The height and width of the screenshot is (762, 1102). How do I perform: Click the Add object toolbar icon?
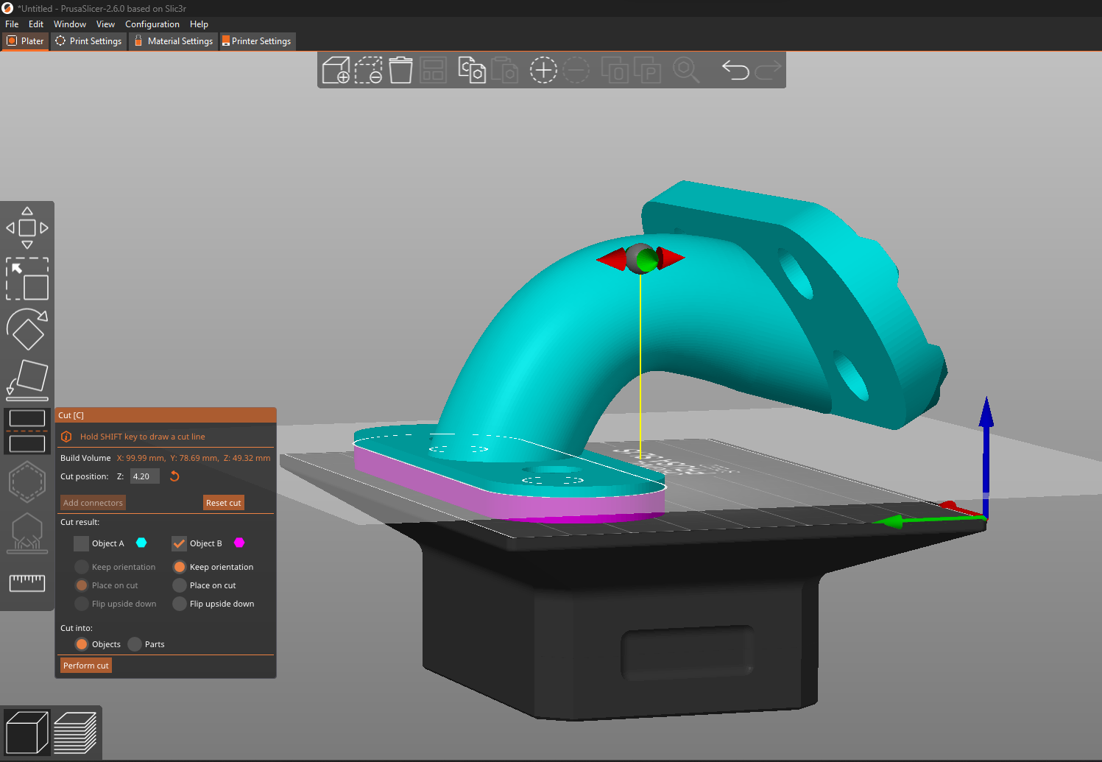tap(336, 70)
